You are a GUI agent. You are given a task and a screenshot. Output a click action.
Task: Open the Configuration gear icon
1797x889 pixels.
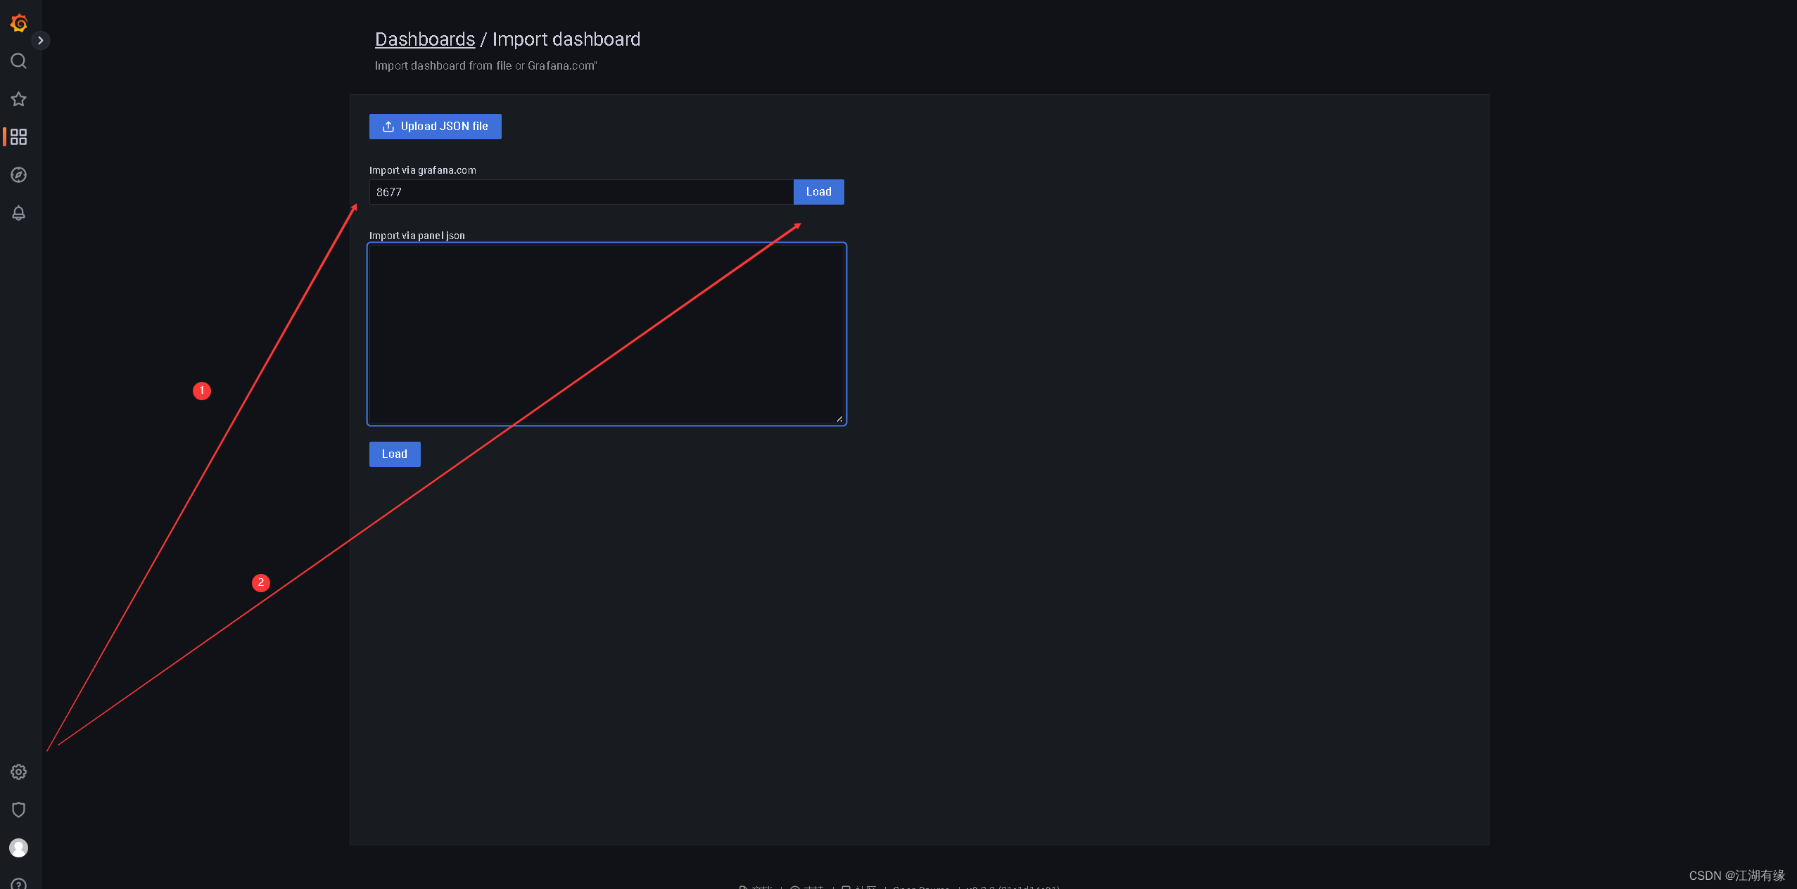coord(19,772)
